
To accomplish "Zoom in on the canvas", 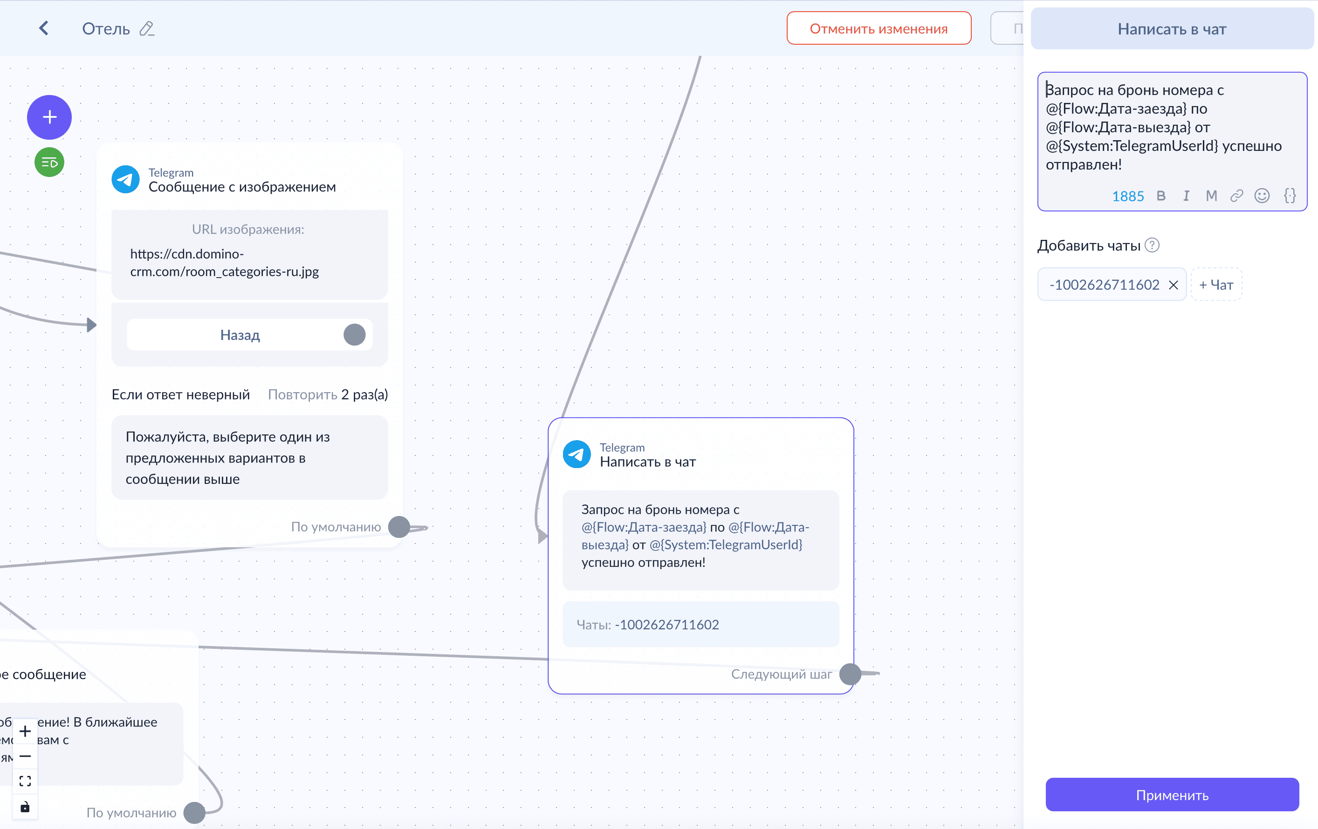I will (25, 731).
